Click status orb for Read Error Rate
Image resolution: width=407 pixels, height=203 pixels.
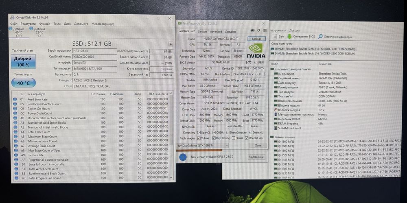[15, 99]
